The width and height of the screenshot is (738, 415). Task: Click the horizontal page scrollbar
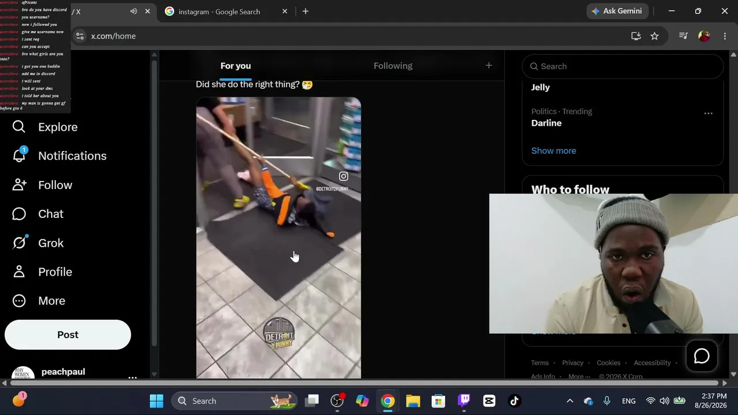(364, 383)
